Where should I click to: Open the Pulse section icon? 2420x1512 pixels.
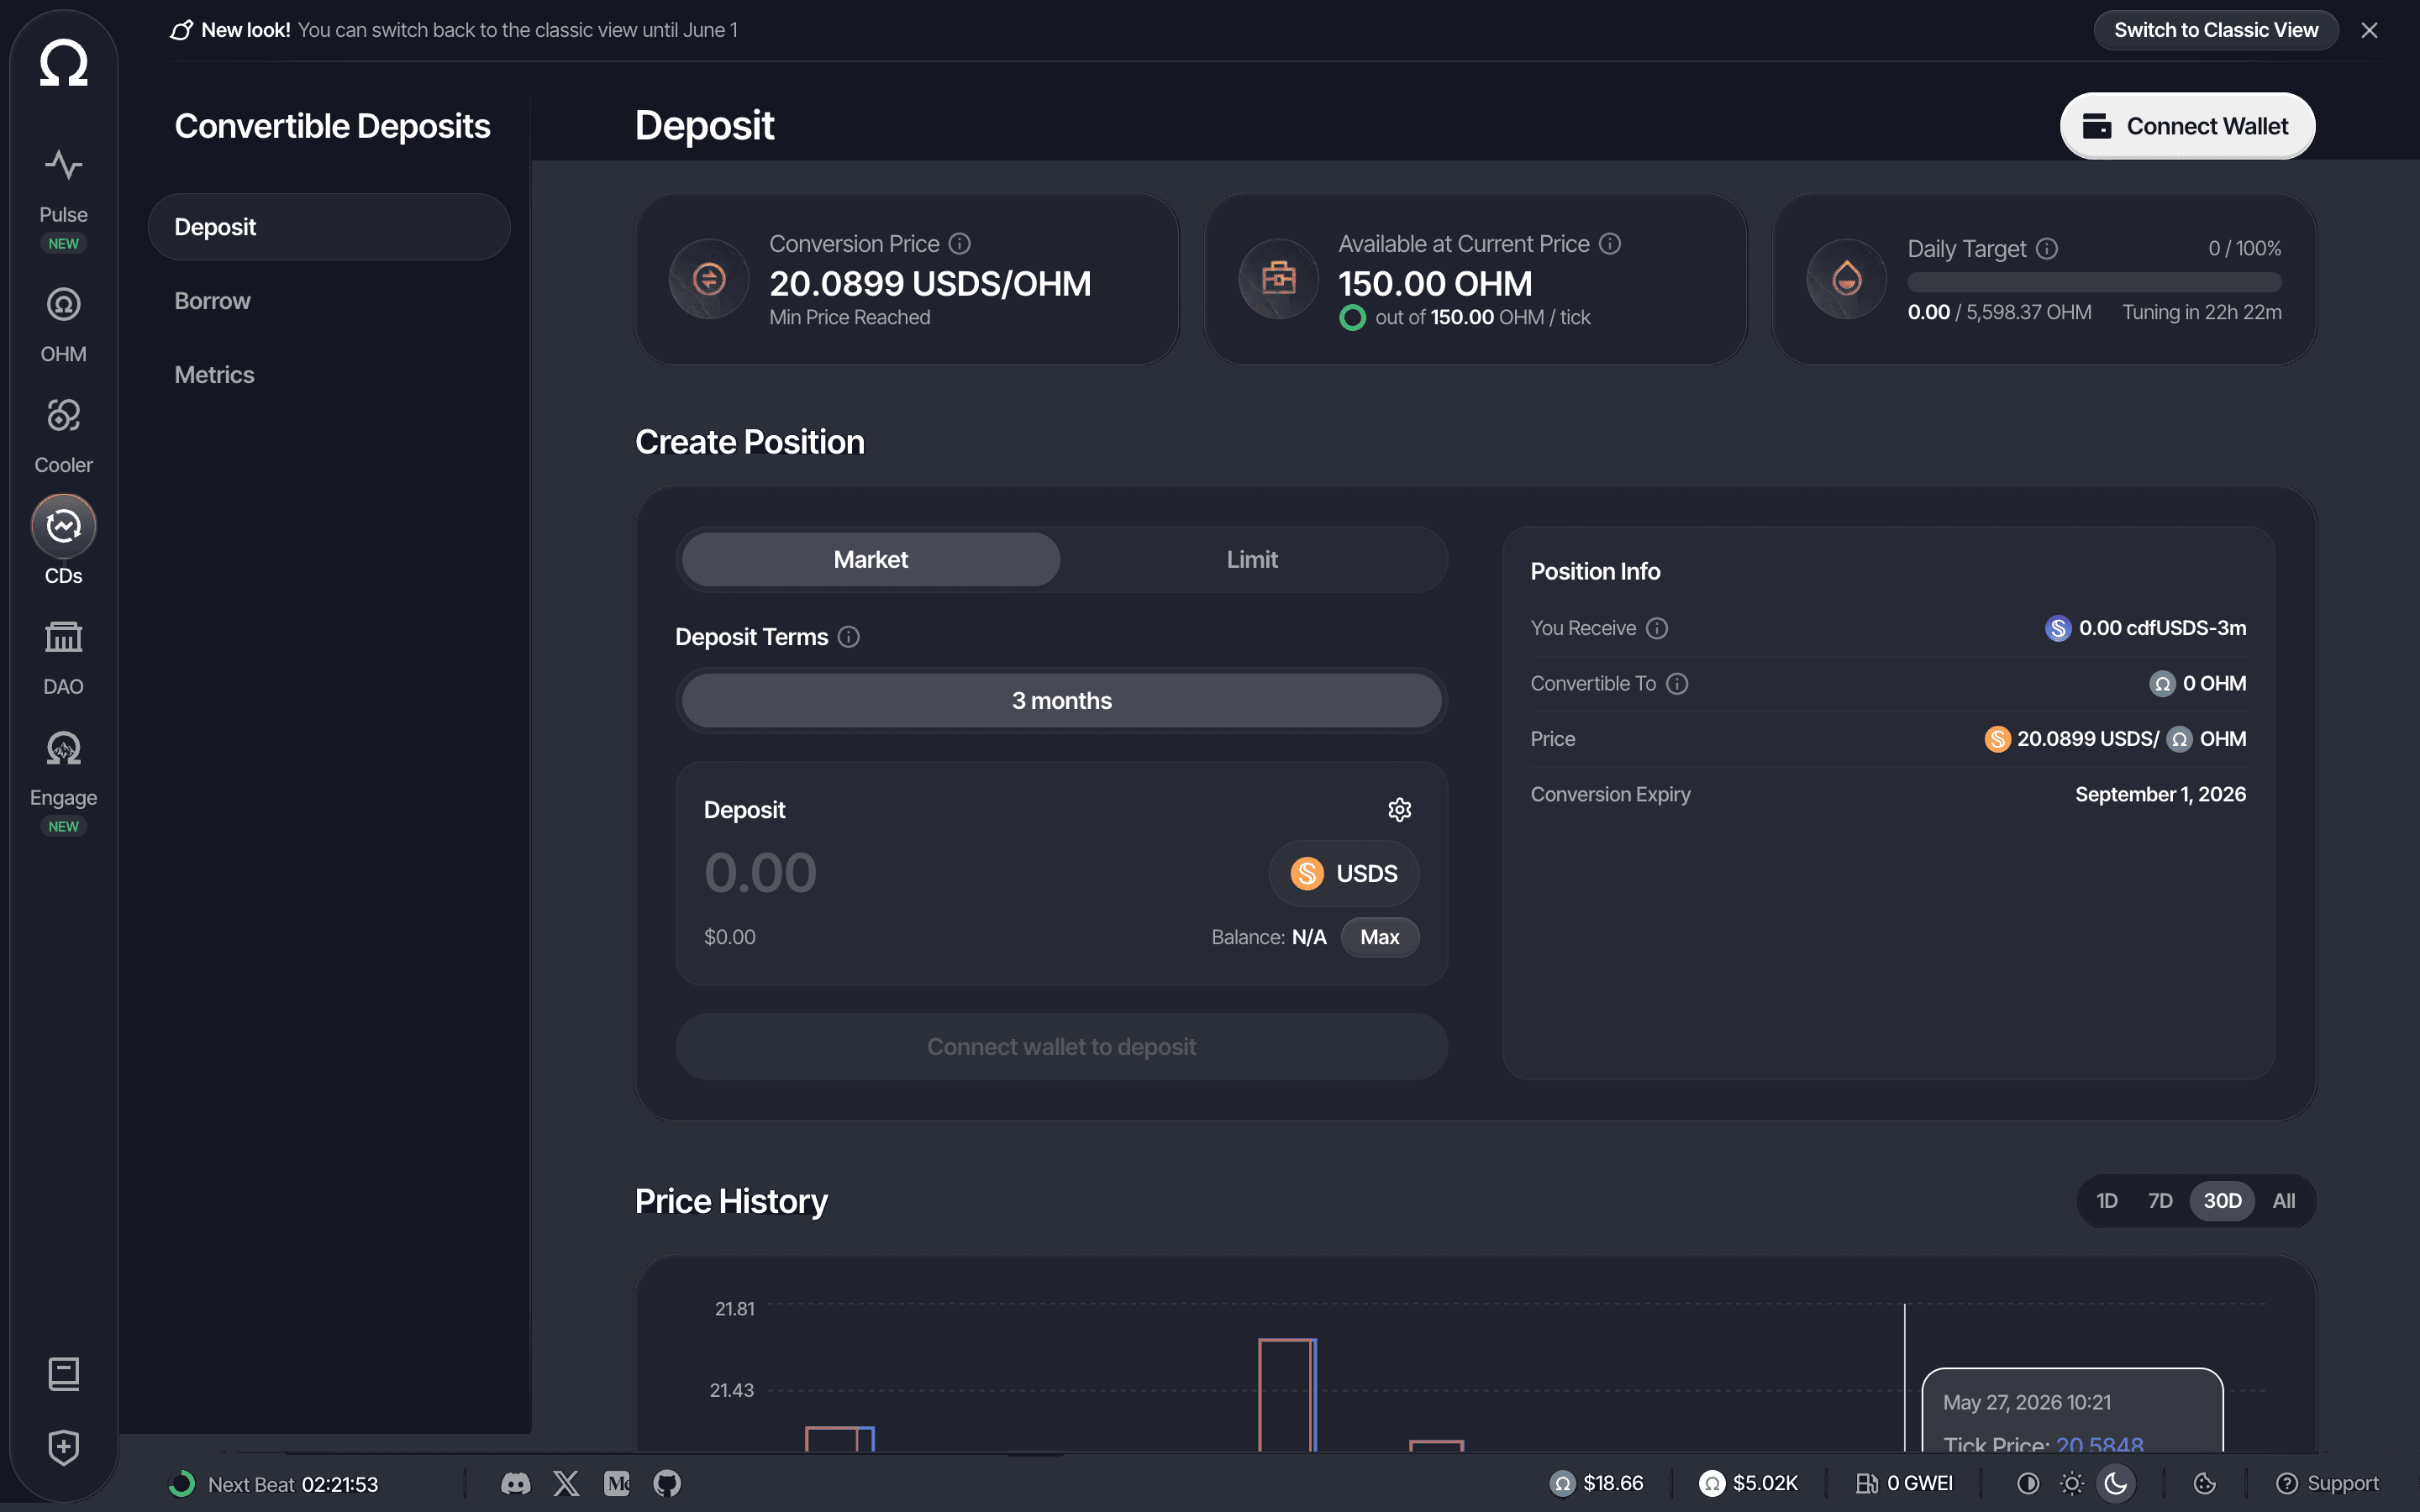tap(63, 165)
